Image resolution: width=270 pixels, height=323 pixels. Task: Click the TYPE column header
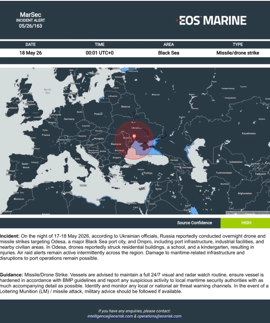point(238,45)
